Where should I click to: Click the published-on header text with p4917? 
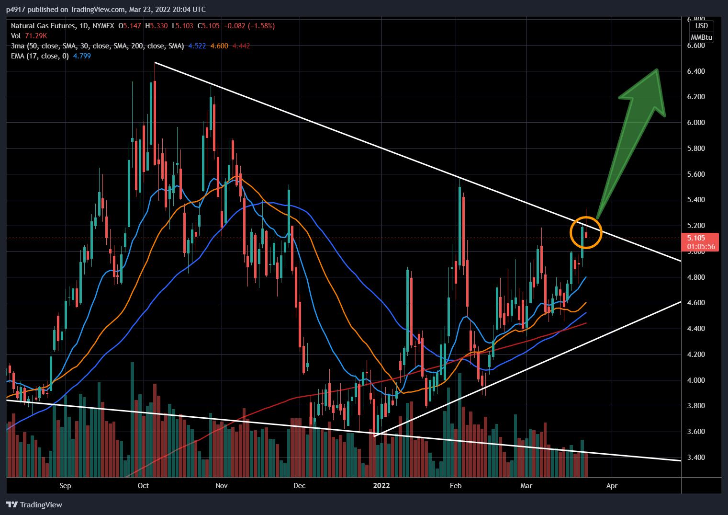[x=106, y=9]
